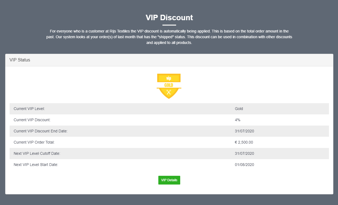Click the Gold level value
Screen dimensions: 338x205
tap(239, 109)
